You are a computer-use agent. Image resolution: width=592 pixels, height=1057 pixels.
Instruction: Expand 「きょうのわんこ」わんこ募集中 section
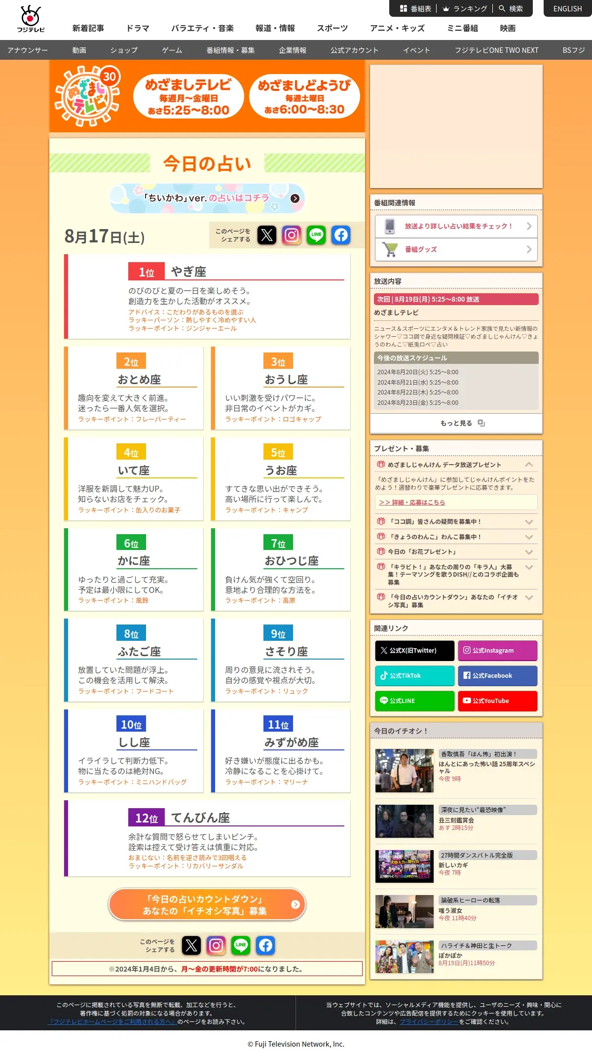(x=529, y=537)
